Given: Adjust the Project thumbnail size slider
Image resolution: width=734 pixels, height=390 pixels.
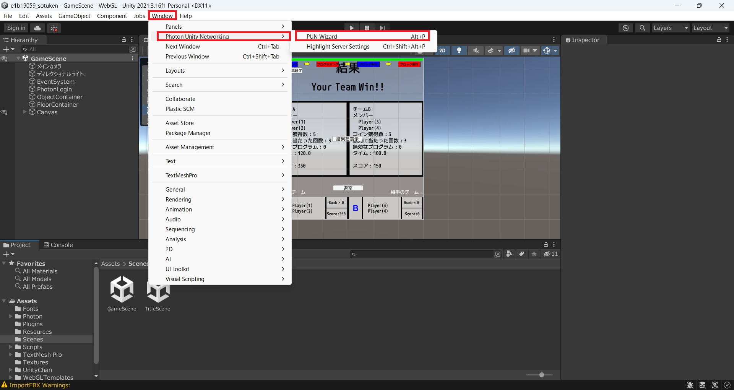Looking at the screenshot, I should [541, 375].
